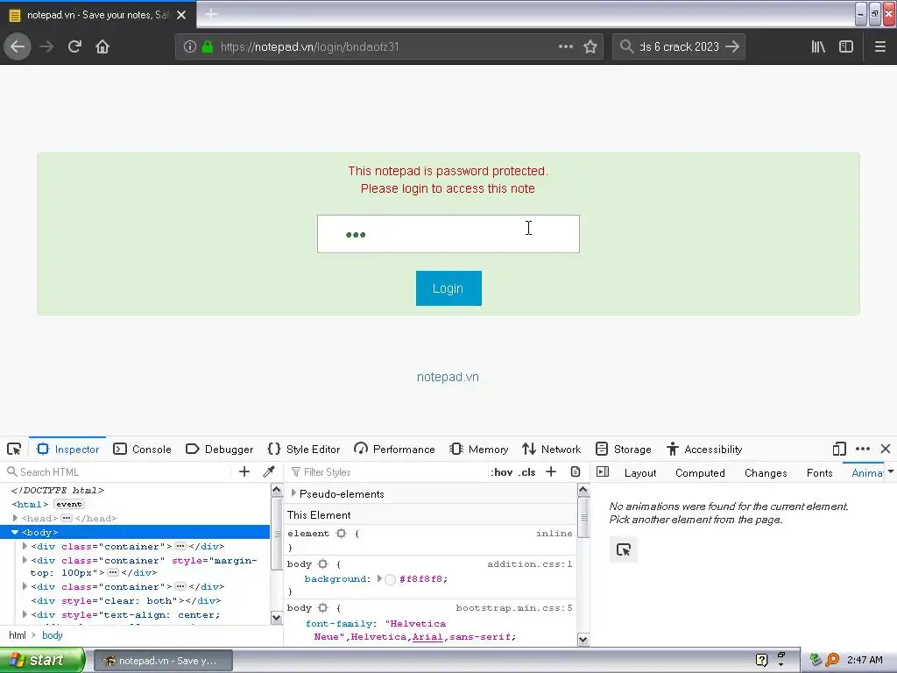Collapse the body node

[x=15, y=532]
